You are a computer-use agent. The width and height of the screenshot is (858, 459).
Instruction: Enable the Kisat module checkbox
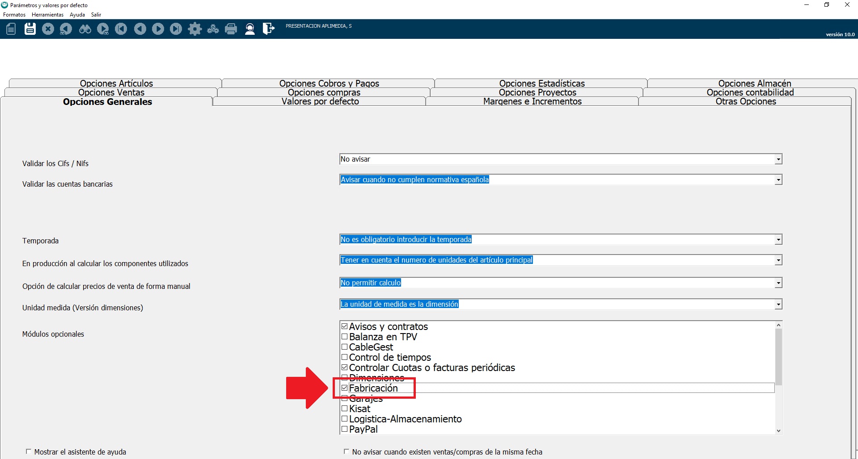click(344, 409)
